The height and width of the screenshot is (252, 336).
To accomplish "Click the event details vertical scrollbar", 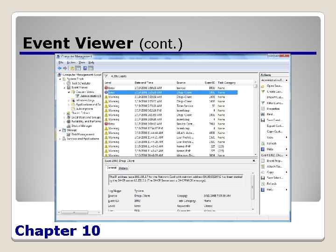I will [253, 191].
